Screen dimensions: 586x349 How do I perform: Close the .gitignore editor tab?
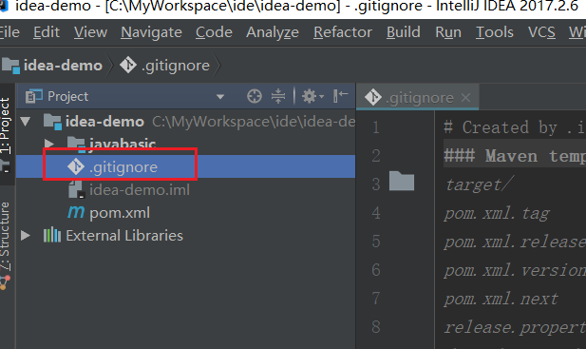[x=465, y=98]
